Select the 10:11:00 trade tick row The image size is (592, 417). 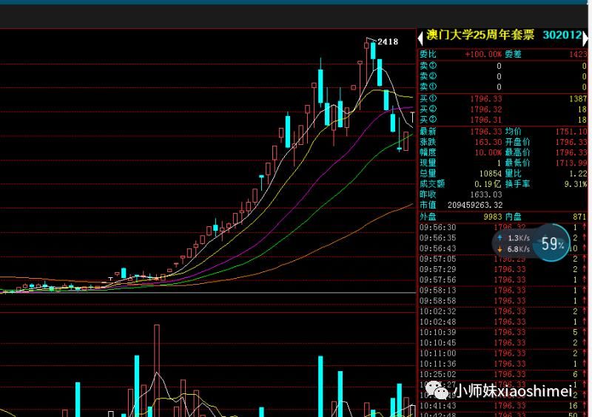coord(503,353)
